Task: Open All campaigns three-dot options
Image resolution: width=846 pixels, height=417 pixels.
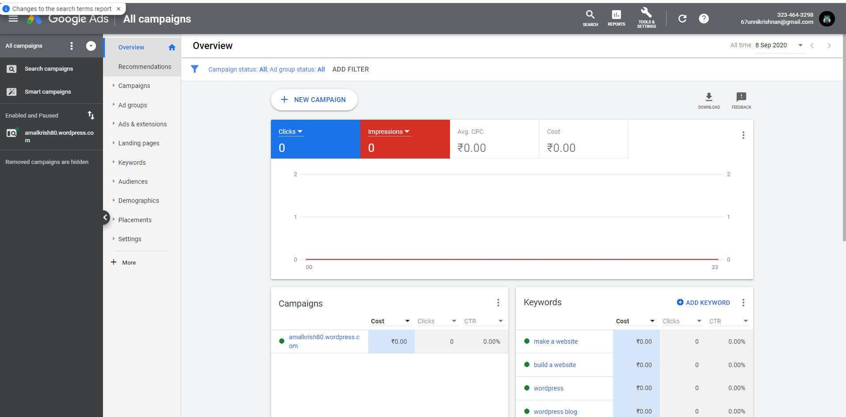Action: point(72,46)
